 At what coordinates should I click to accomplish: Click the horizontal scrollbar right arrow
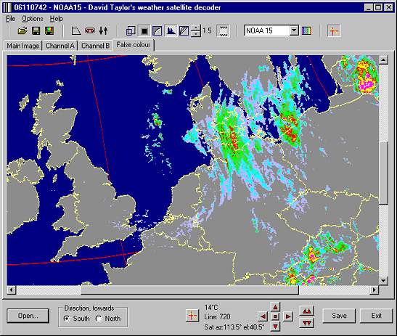375,290
